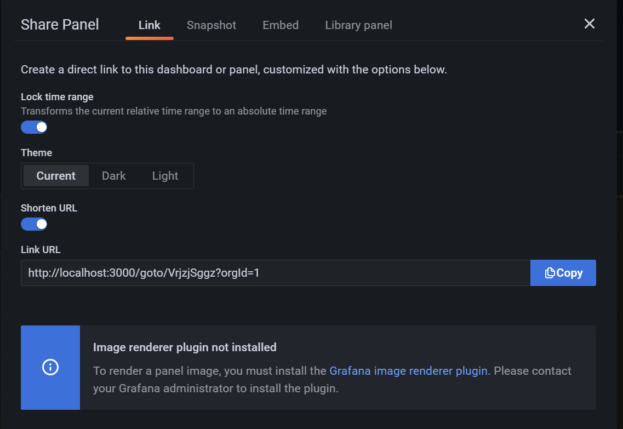Click the copy icon beside Copy text
Viewport: 623px width, 429px height.
[550, 273]
